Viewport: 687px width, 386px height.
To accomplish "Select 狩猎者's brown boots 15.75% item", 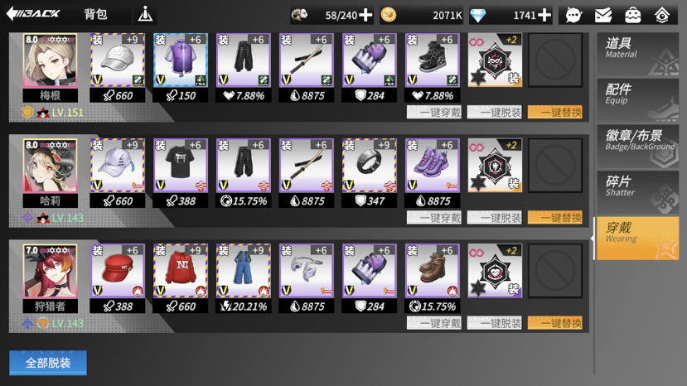I will click(432, 272).
